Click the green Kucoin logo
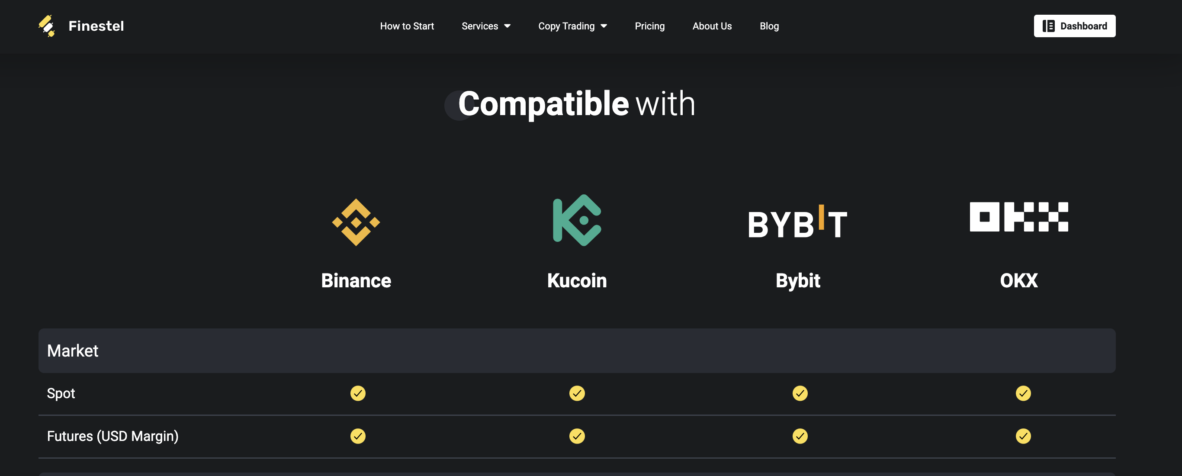 [x=577, y=220]
